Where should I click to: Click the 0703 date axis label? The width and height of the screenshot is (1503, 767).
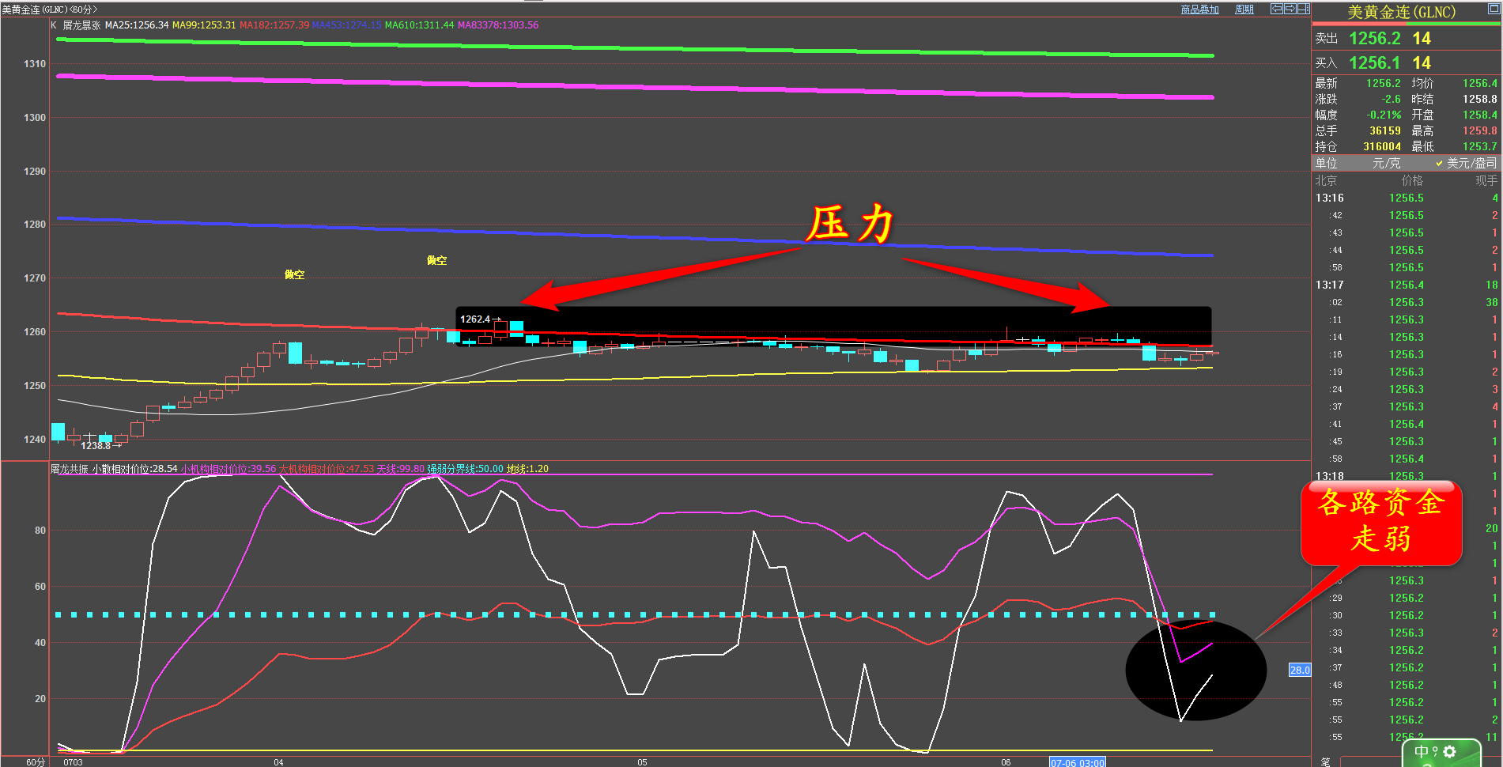pos(73,762)
